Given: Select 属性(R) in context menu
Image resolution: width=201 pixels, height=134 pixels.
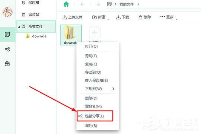Looking at the screenshot, I should pos(91,126).
